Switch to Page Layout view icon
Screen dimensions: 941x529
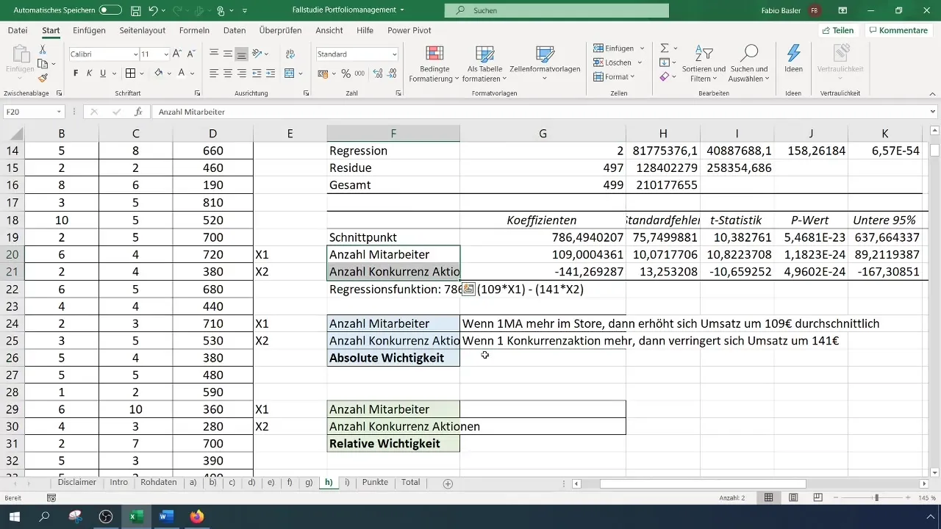pos(793,497)
